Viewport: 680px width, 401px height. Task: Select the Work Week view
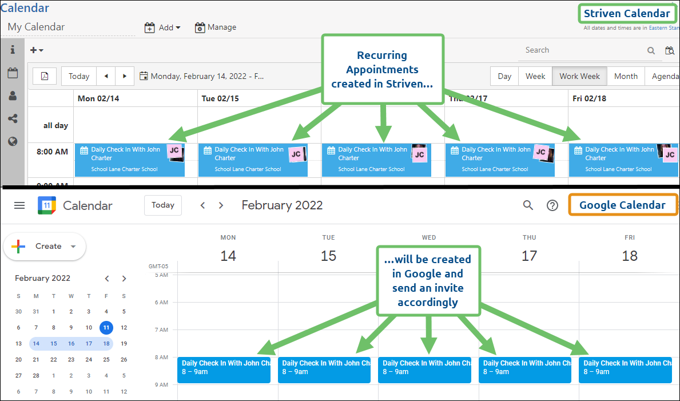pyautogui.click(x=579, y=76)
